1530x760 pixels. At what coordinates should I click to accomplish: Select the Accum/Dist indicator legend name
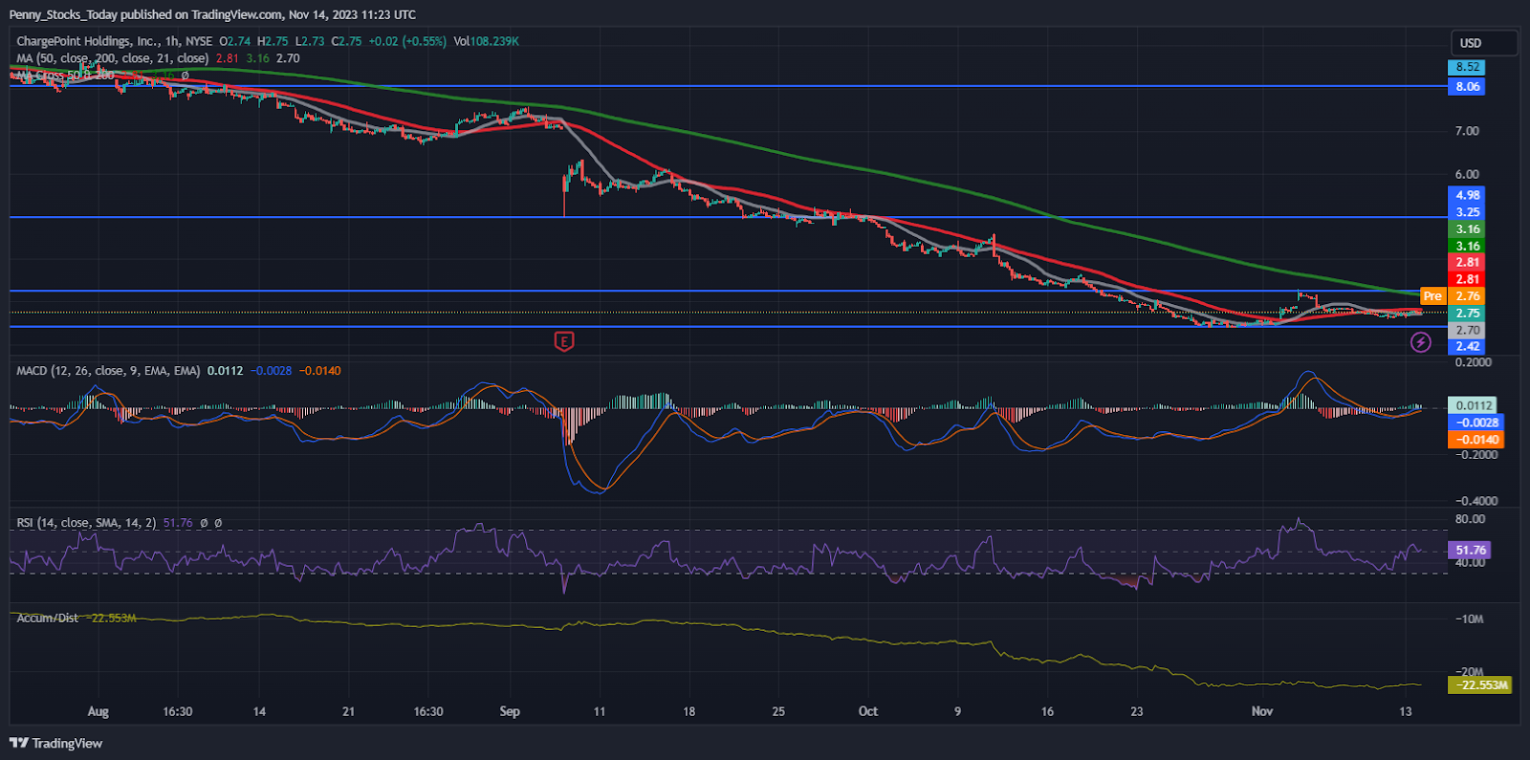[x=48, y=619]
